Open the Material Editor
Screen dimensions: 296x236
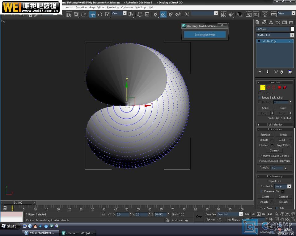(265, 14)
